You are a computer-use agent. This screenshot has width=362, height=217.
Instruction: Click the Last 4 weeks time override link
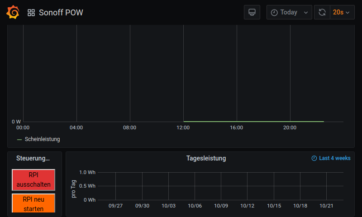click(x=335, y=158)
